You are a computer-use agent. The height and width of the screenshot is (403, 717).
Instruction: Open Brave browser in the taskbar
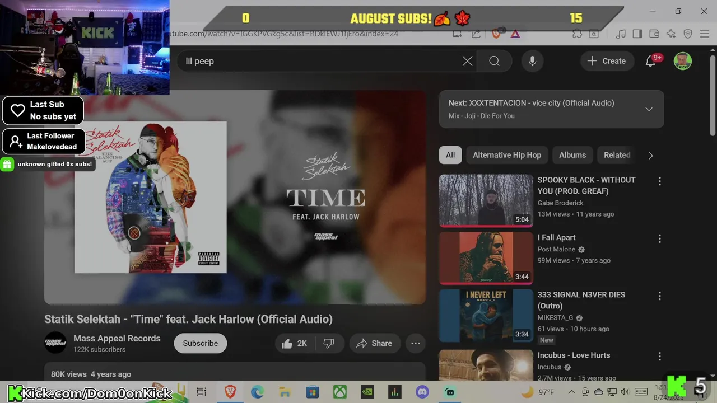(x=230, y=392)
